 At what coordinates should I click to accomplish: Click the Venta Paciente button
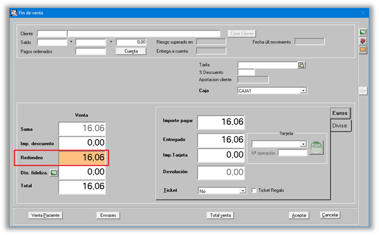click(45, 215)
